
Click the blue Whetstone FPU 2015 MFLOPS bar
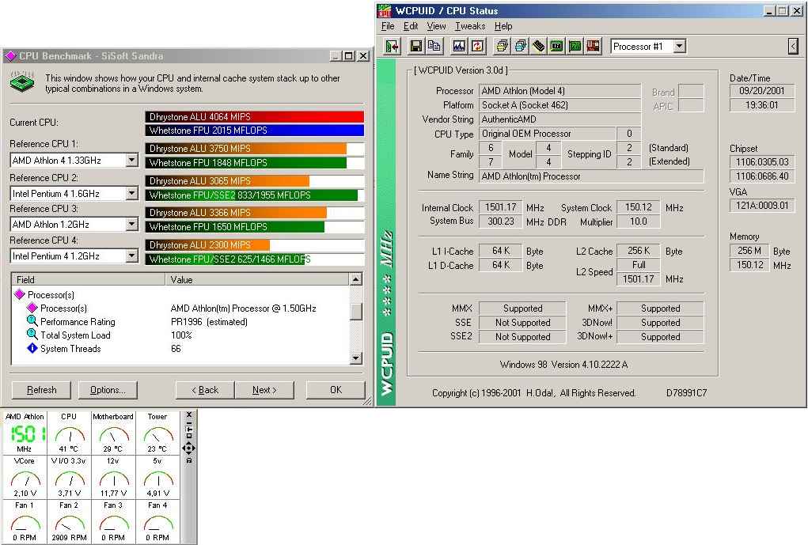[x=255, y=131]
